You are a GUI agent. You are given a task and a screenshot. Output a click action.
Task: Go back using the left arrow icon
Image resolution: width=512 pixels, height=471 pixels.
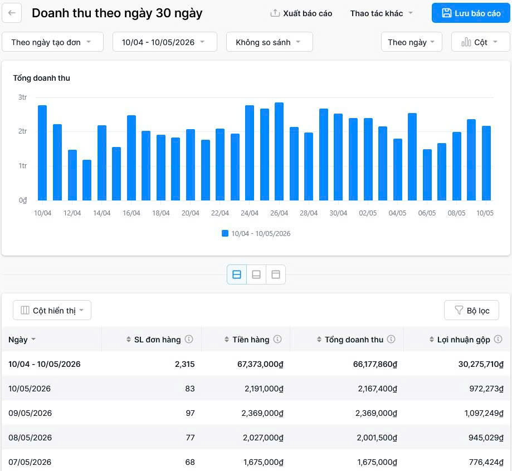click(12, 13)
